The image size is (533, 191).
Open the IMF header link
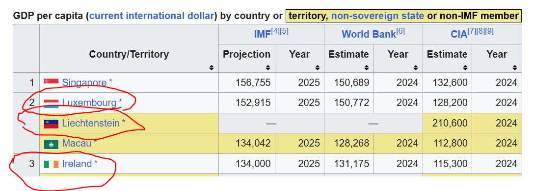pos(263,34)
